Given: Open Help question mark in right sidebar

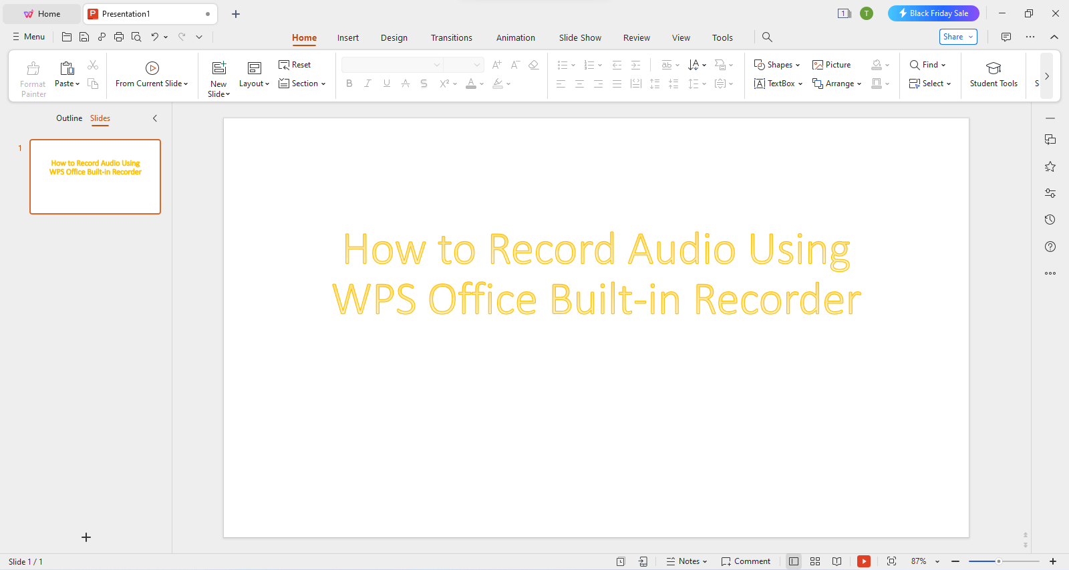Looking at the screenshot, I should 1050,247.
